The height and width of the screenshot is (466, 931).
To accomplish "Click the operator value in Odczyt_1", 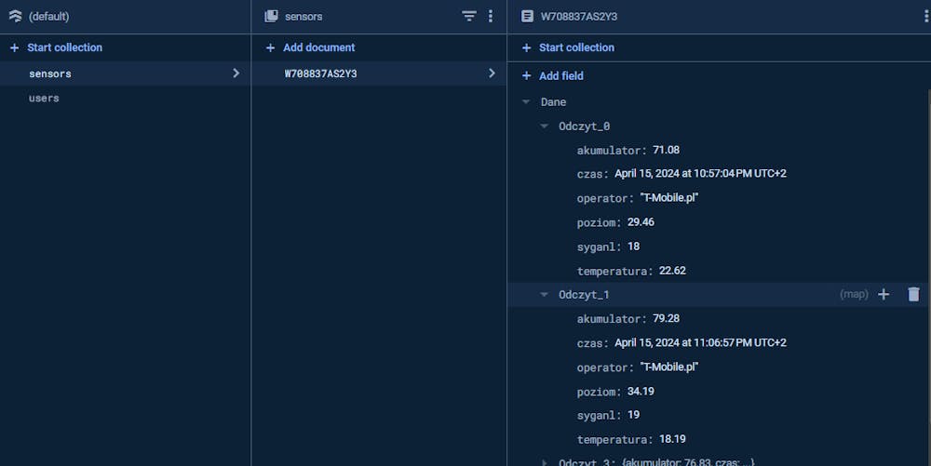I will [669, 367].
